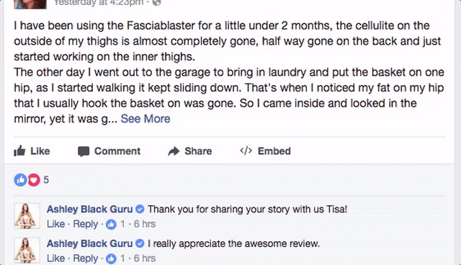Screen dimensions: 461x265
Task: Reply to the 'awesome review' comment
Action: tap(85, 259)
